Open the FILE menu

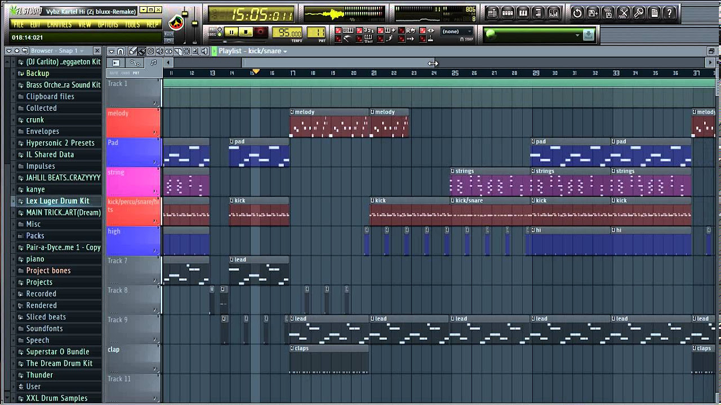coord(19,25)
